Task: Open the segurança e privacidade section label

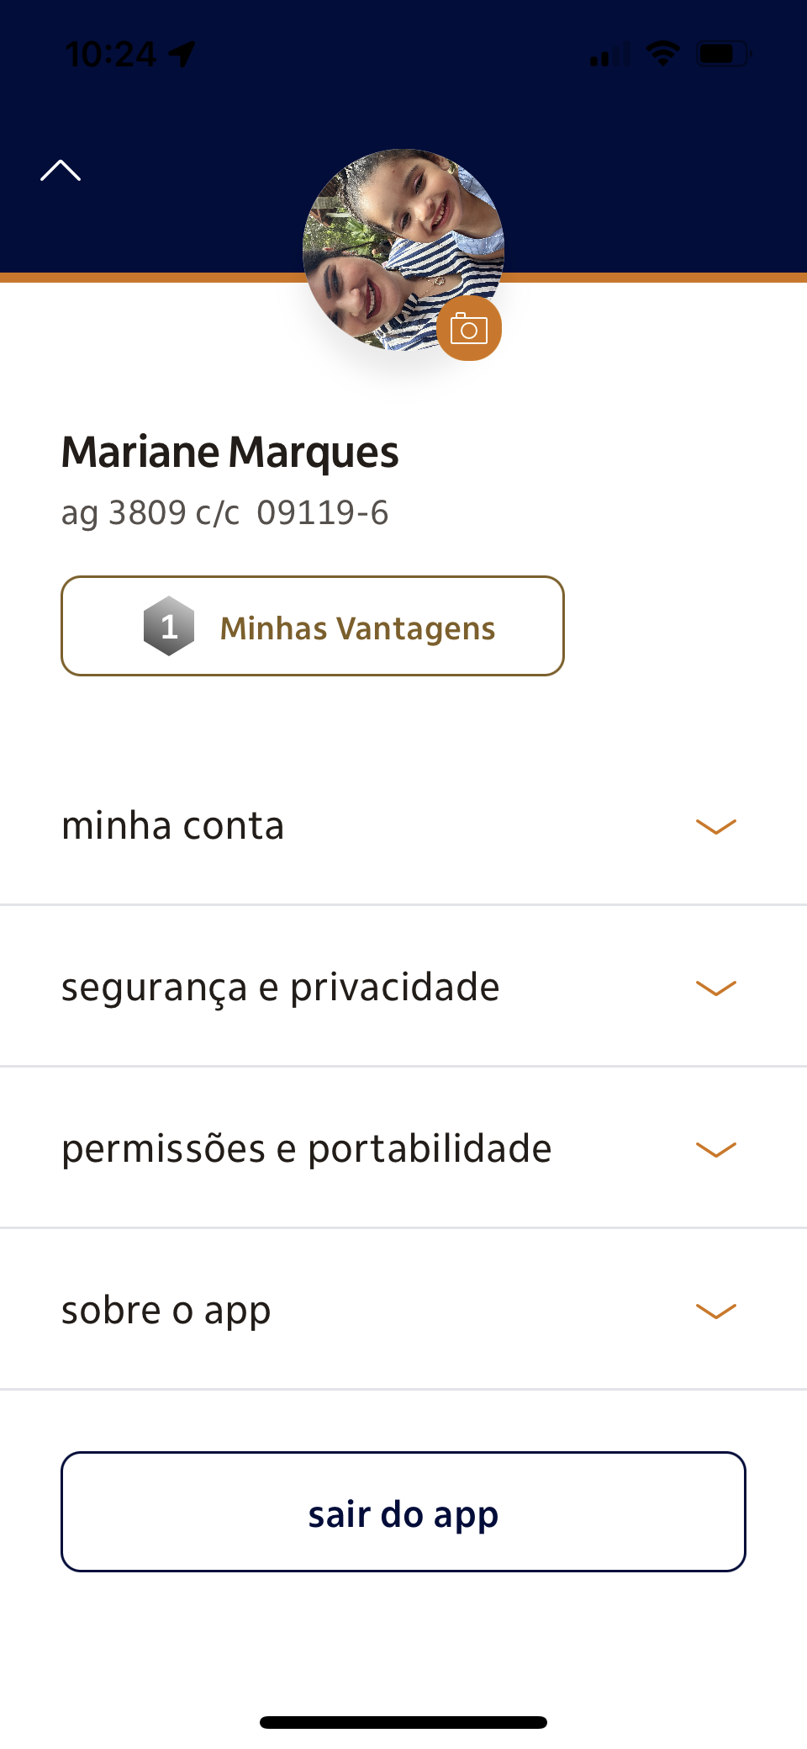Action: 280,988
